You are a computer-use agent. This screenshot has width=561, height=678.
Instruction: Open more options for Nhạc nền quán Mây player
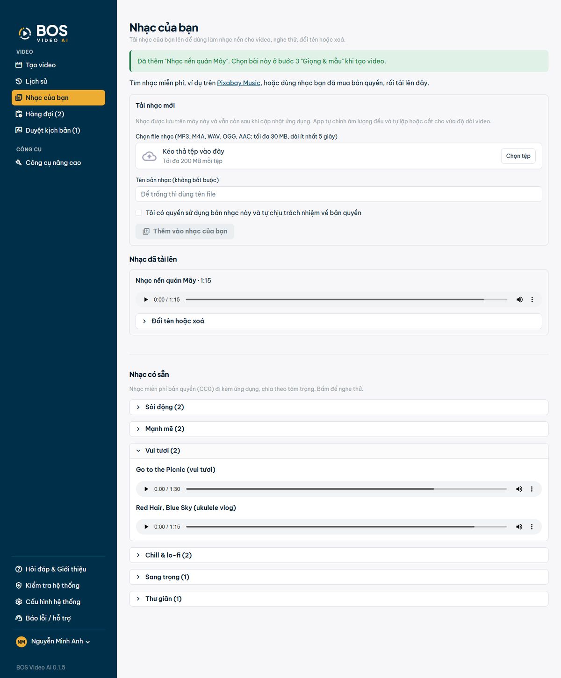pyautogui.click(x=532, y=300)
